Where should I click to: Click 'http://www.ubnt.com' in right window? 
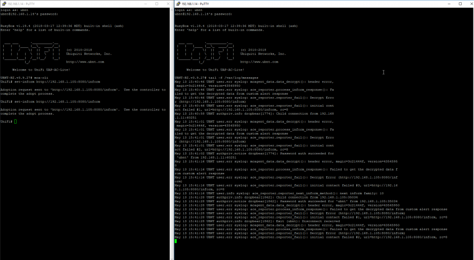[x=259, y=62]
